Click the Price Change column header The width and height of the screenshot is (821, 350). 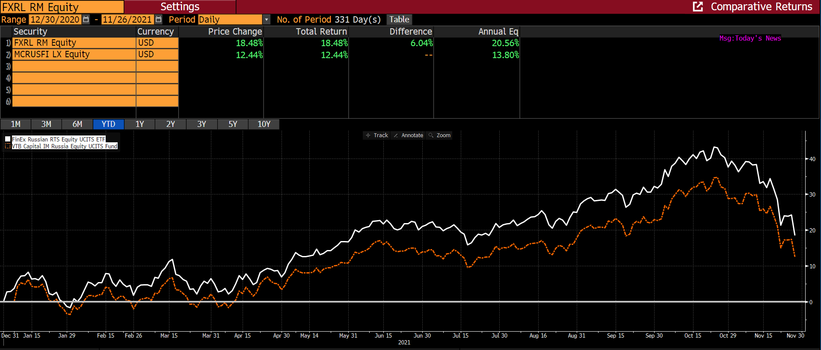pos(235,32)
